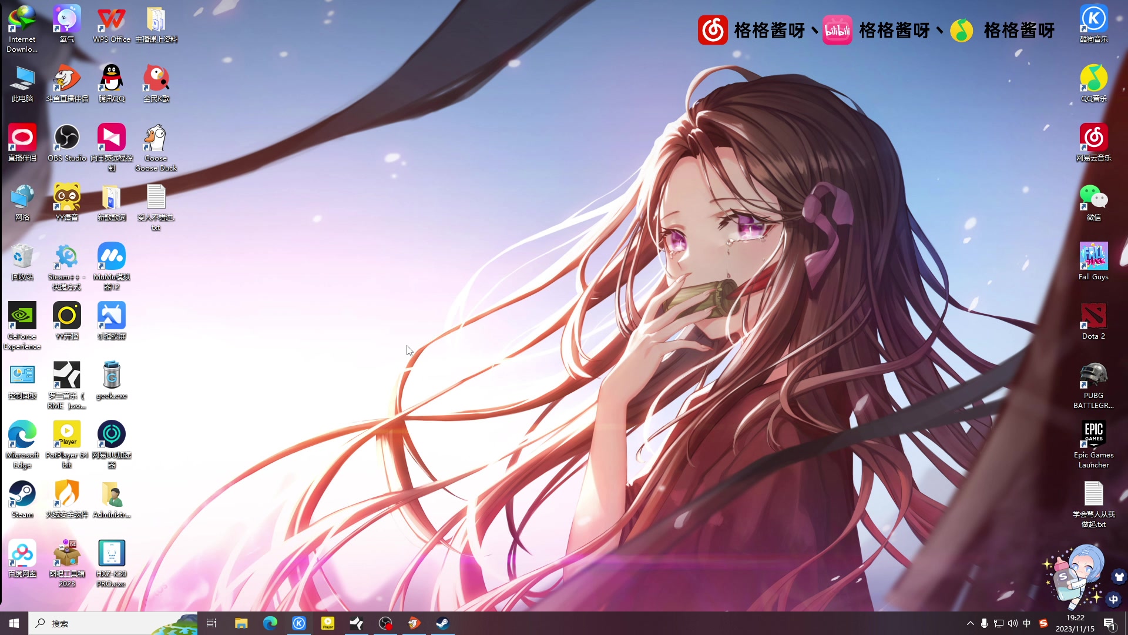
Task: Open 控制面板 Control Panel icon
Action: (22, 380)
